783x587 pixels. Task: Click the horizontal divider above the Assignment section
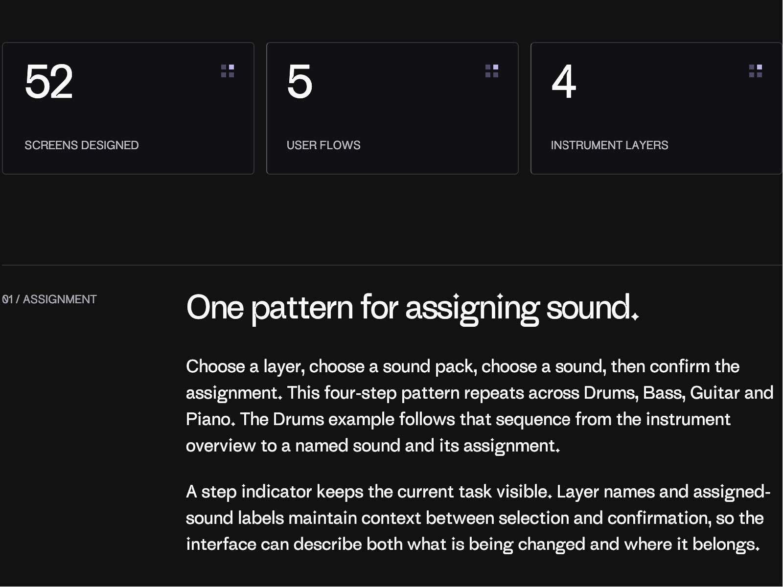[x=391, y=265]
